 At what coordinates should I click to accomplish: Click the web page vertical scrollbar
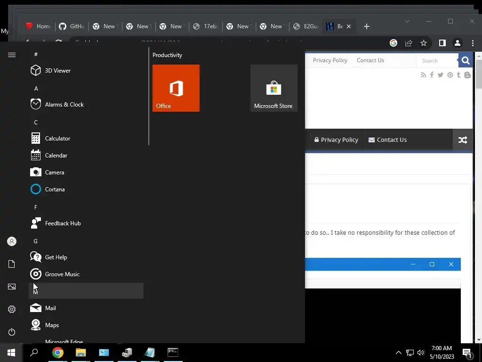point(479,197)
